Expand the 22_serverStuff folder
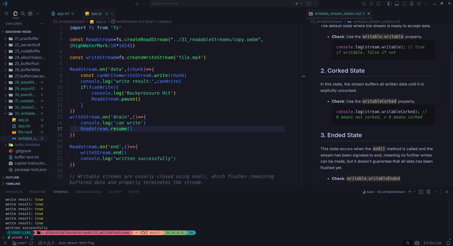The height and width of the screenshot is (246, 453). click(23, 45)
